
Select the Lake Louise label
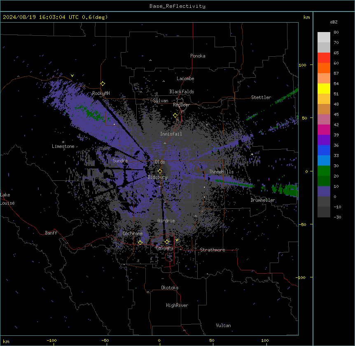pos(7,199)
